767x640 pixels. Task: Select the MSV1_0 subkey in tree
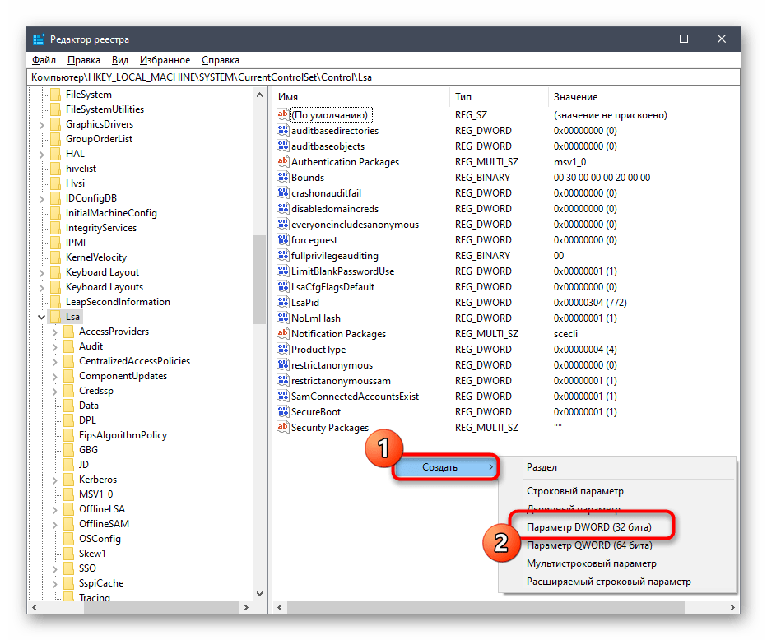pyautogui.click(x=95, y=494)
